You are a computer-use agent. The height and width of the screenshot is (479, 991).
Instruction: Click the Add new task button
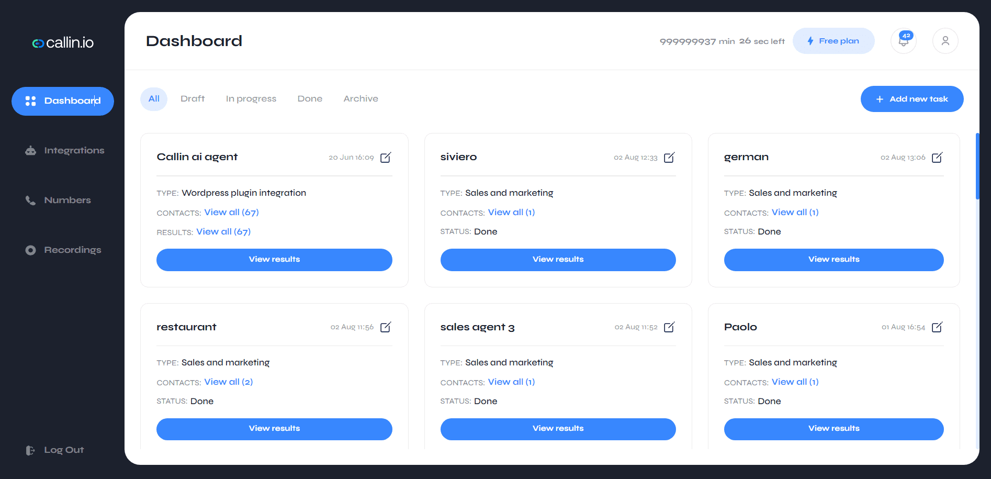[911, 99]
